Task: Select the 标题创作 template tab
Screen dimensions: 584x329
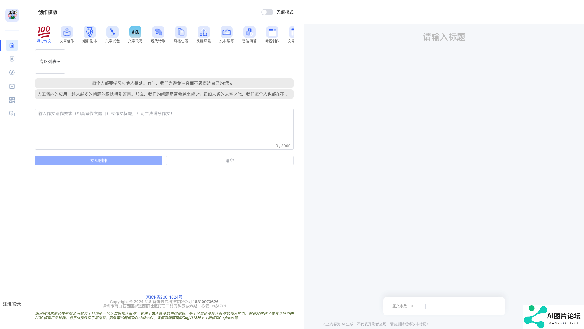Action: [x=272, y=34]
